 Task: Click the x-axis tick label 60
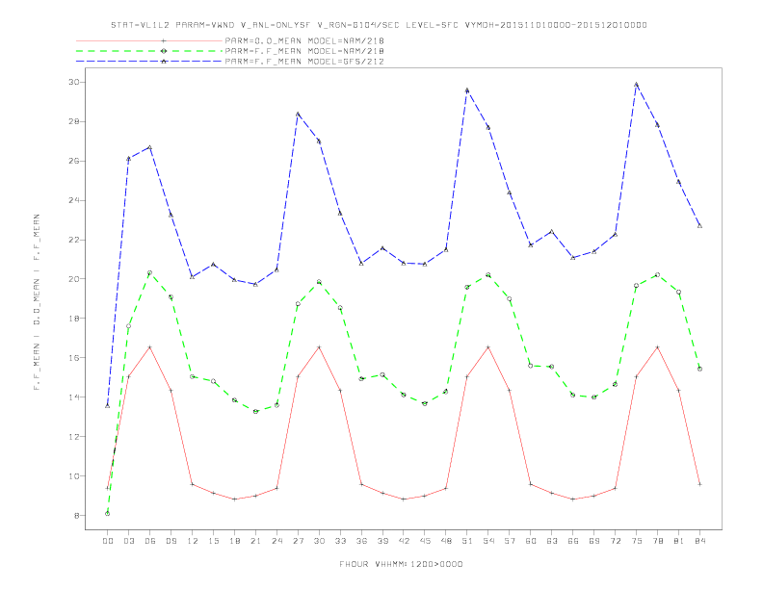[x=531, y=541]
